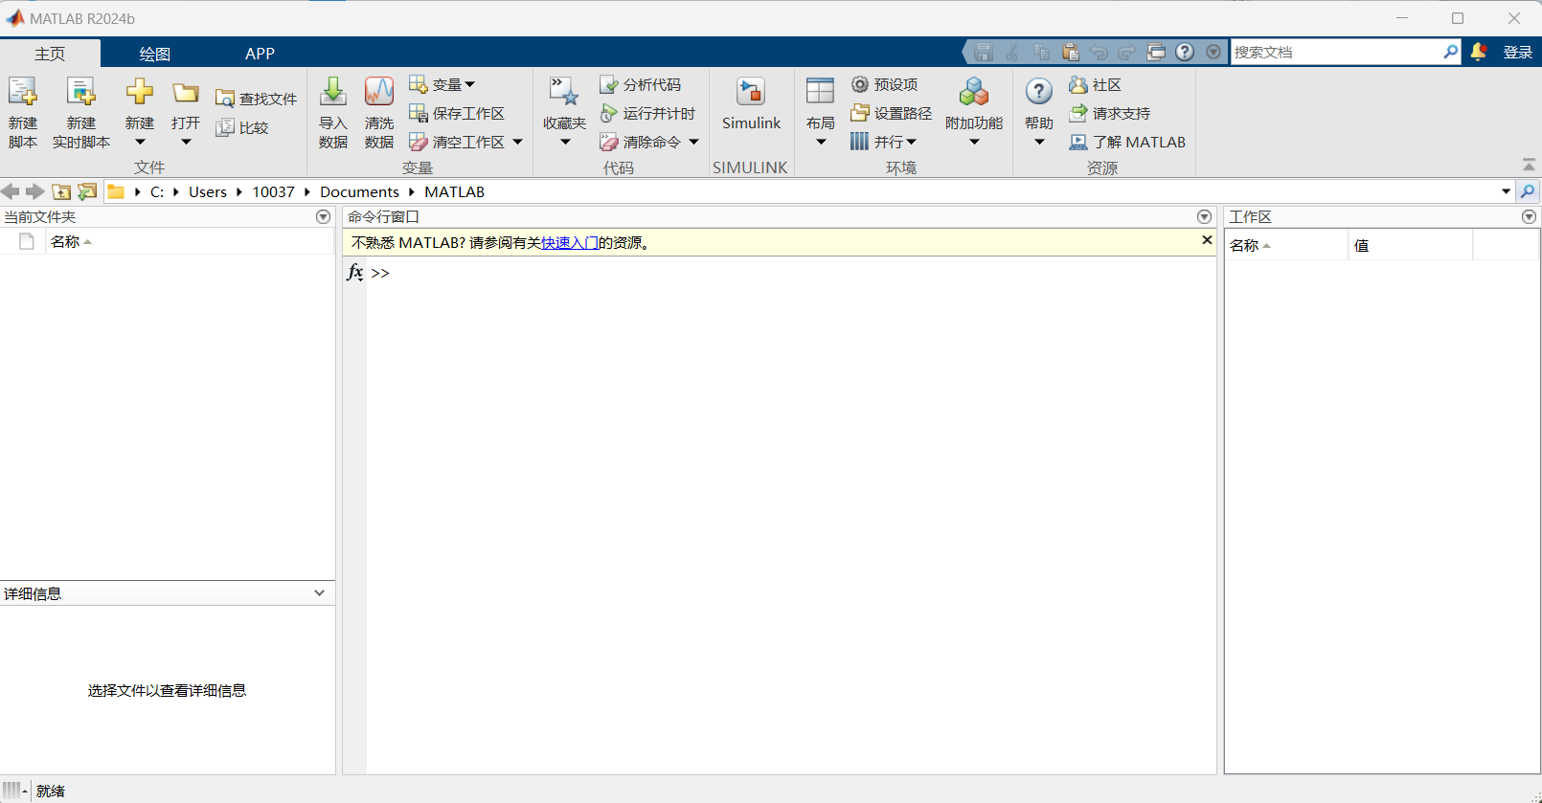This screenshot has height=803, width=1542.
Task: Open 命令行窗口 panel actions menu
Action: 1204,217
